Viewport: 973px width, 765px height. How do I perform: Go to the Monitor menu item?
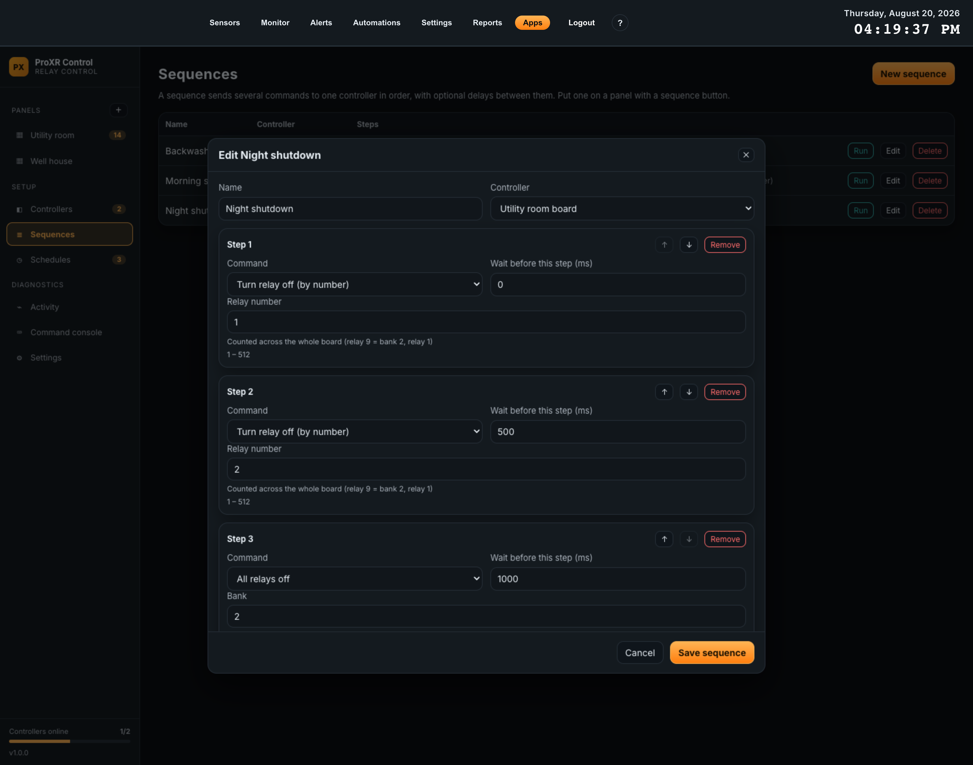(275, 23)
